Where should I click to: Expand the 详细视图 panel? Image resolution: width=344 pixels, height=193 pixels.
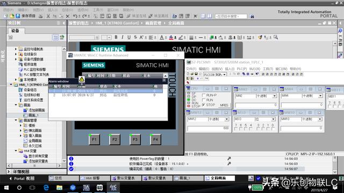click(9, 172)
